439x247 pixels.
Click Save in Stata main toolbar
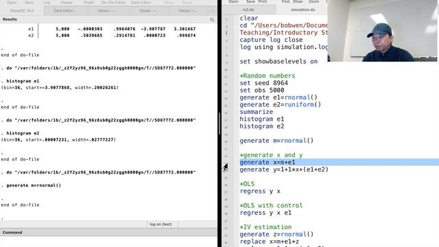29,2
